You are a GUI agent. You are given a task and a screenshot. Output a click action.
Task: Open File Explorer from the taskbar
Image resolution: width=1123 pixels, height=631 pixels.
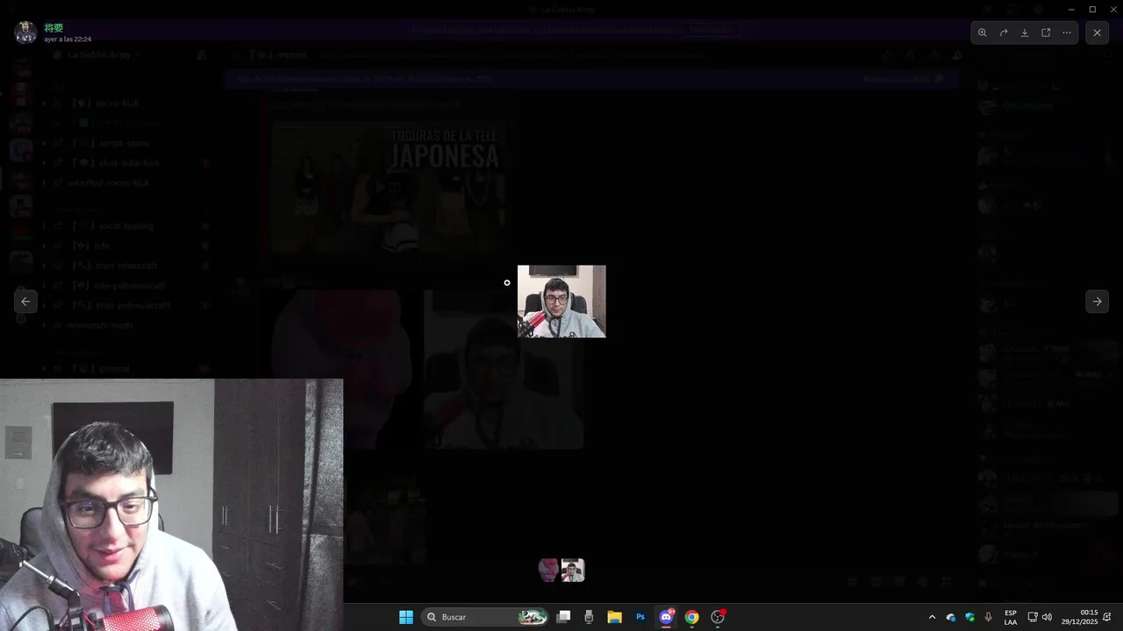[x=614, y=617]
